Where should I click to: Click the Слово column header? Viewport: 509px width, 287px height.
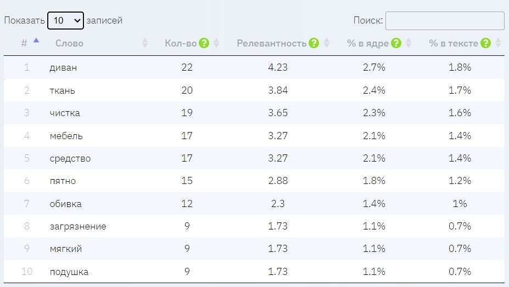69,43
